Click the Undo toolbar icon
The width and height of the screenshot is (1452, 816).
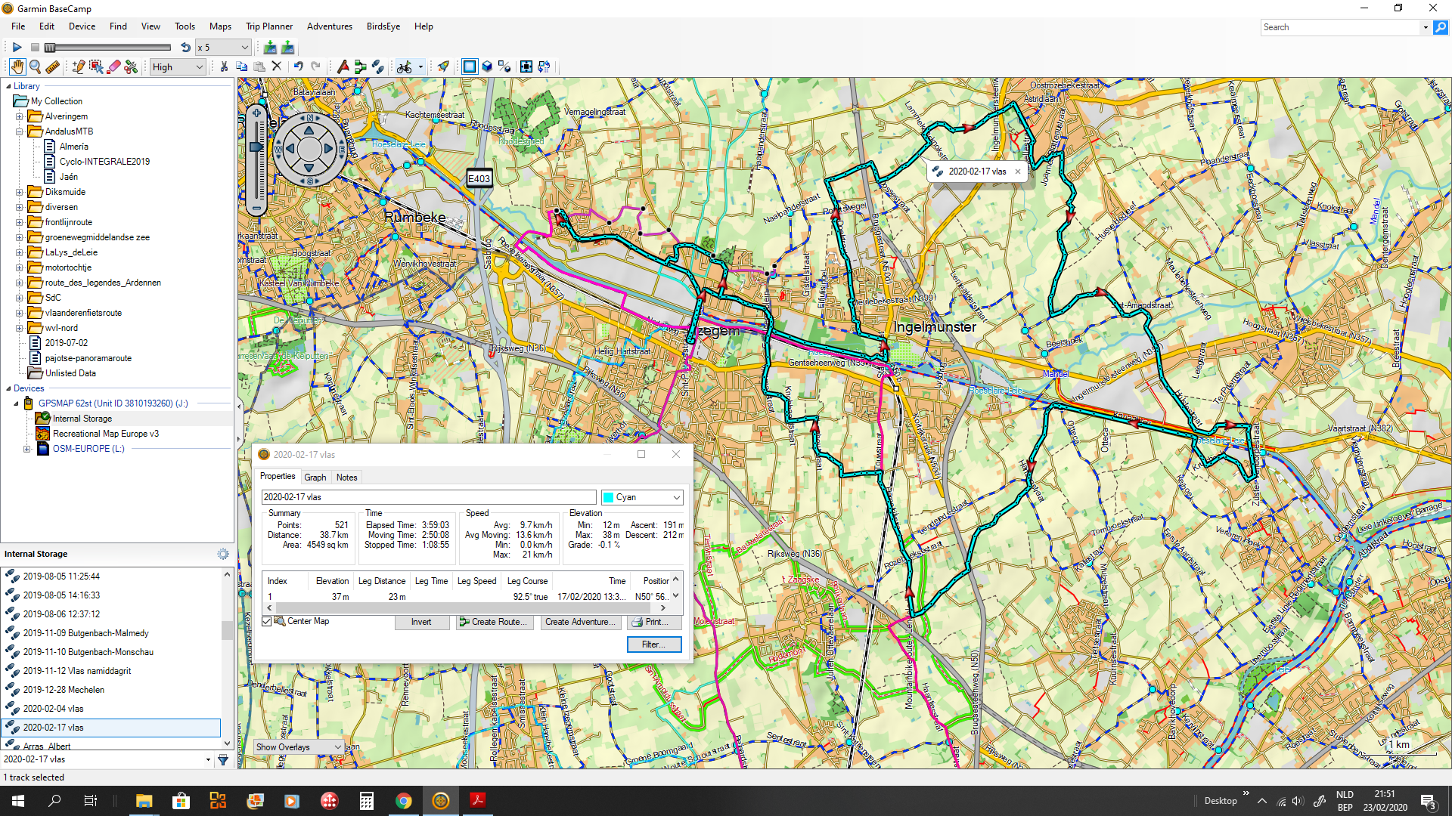[x=299, y=66]
